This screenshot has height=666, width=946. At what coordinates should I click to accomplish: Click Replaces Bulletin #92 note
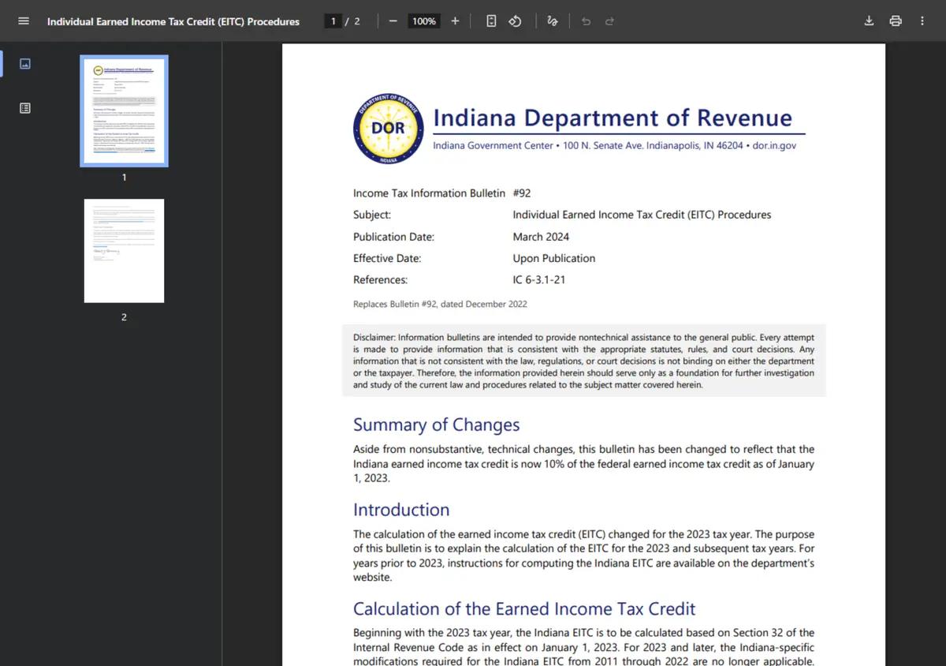[x=440, y=304]
